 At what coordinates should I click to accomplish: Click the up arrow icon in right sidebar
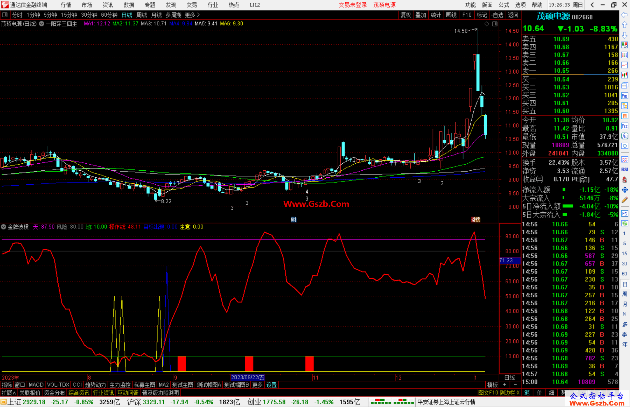coord(624,25)
